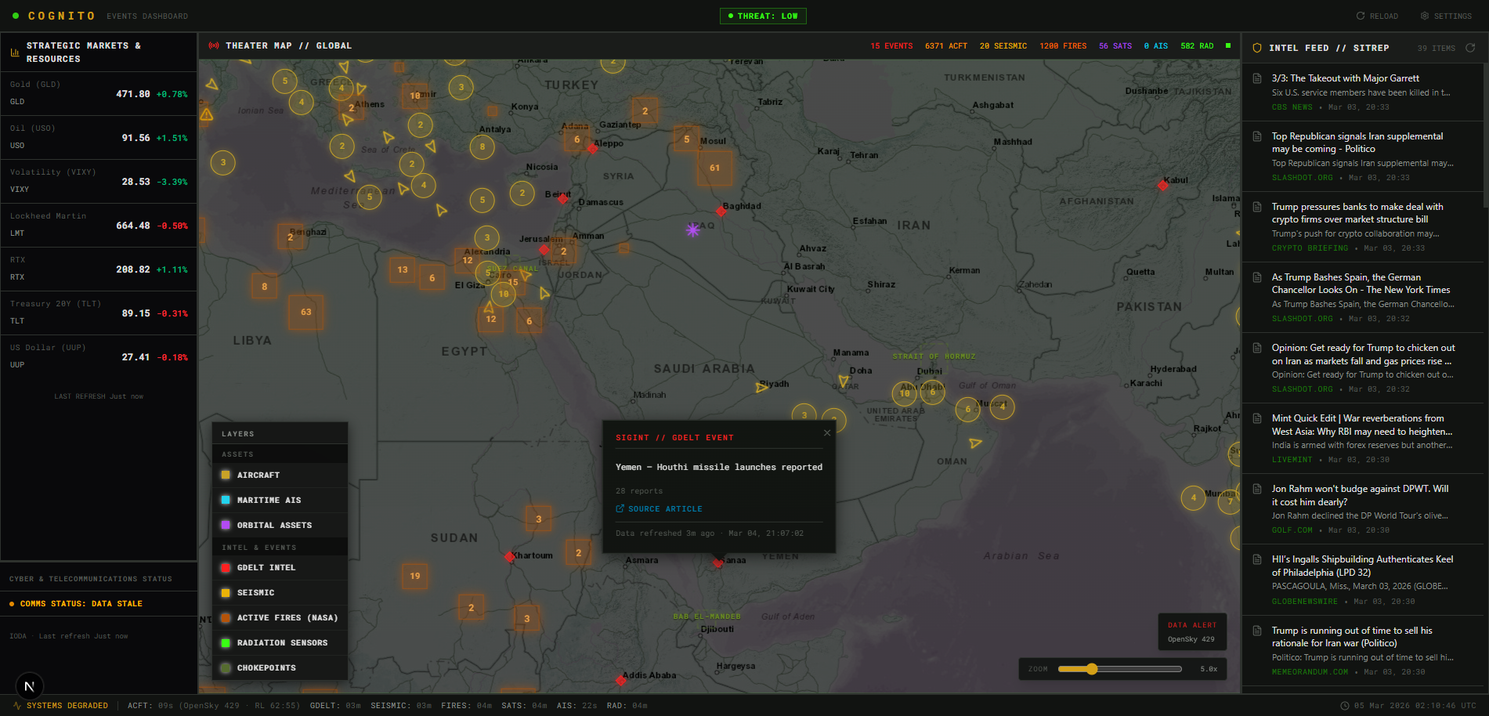The height and width of the screenshot is (716, 1489).
Task: Toggle the Chokepoints layer
Action: pyautogui.click(x=280, y=667)
